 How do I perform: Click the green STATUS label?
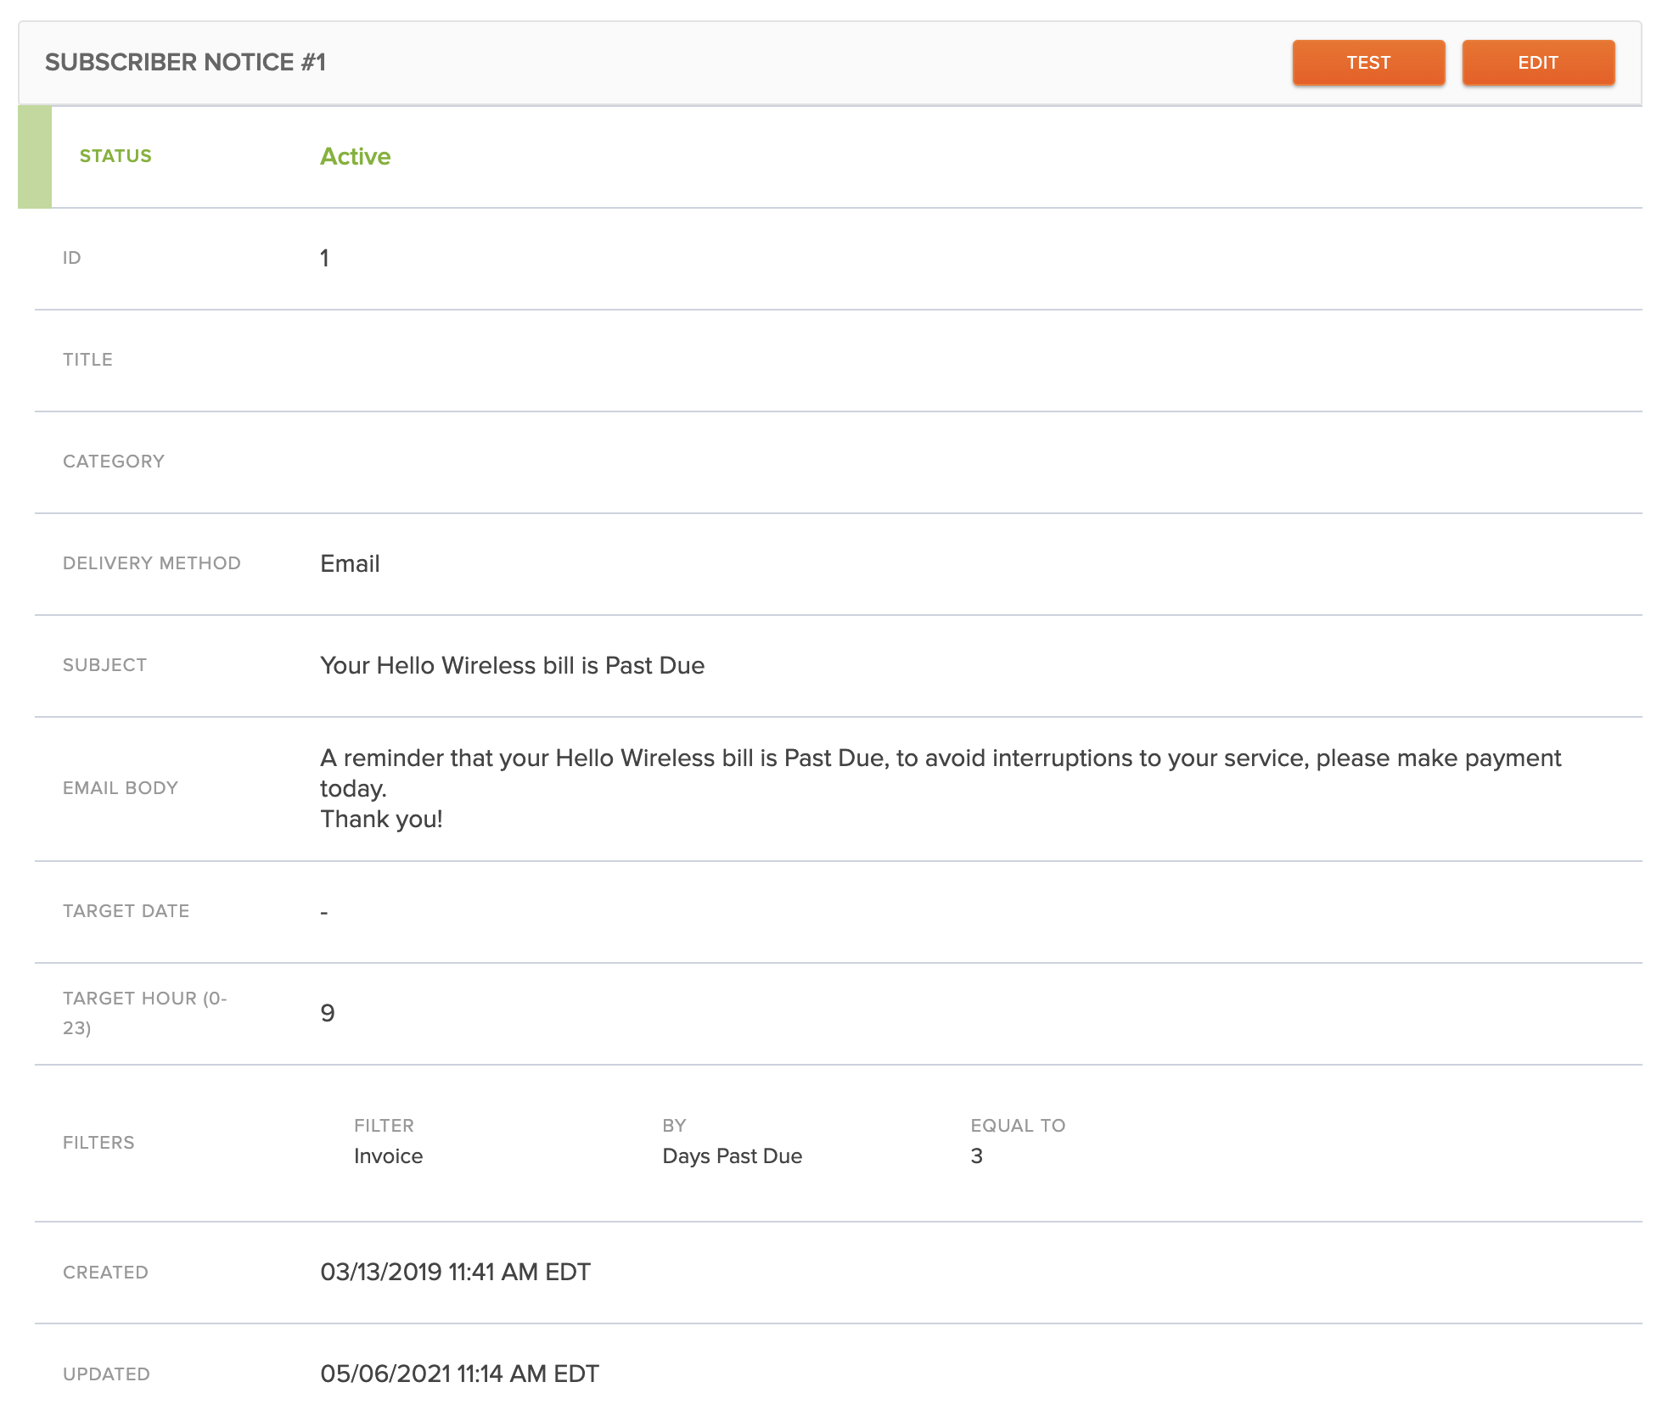[115, 155]
